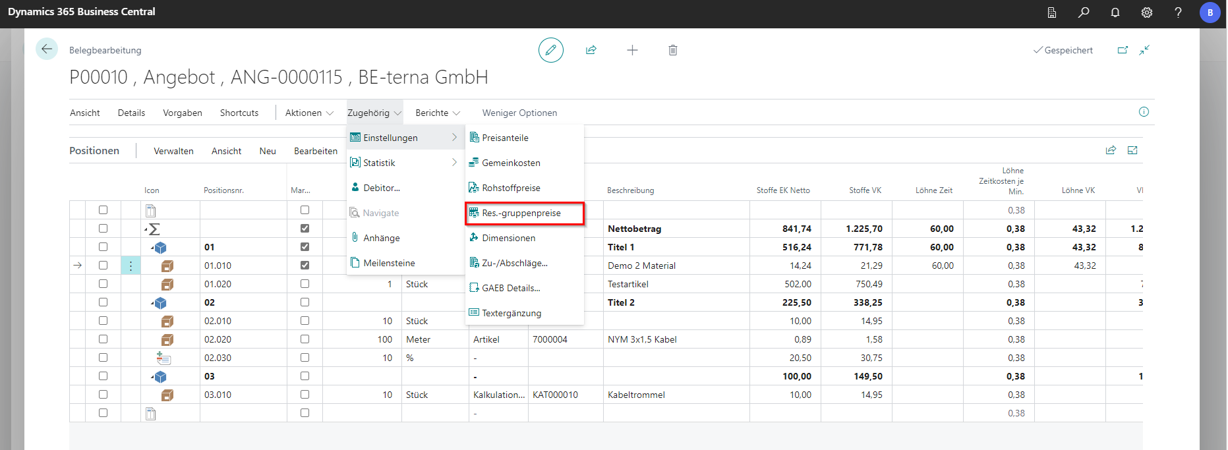The width and height of the screenshot is (1228, 450).
Task: Click Weniger Optionen
Action: (519, 113)
